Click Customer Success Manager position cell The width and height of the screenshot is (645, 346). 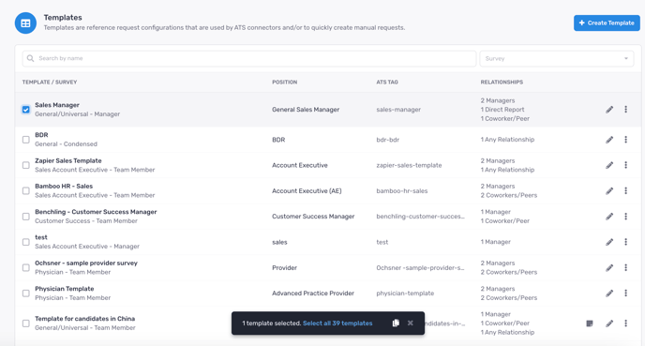tap(313, 217)
